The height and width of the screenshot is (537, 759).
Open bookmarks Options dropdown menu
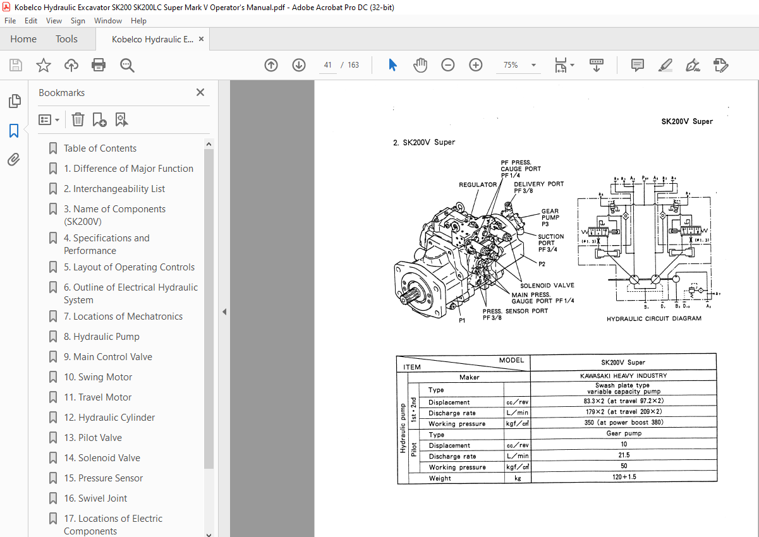click(x=49, y=119)
